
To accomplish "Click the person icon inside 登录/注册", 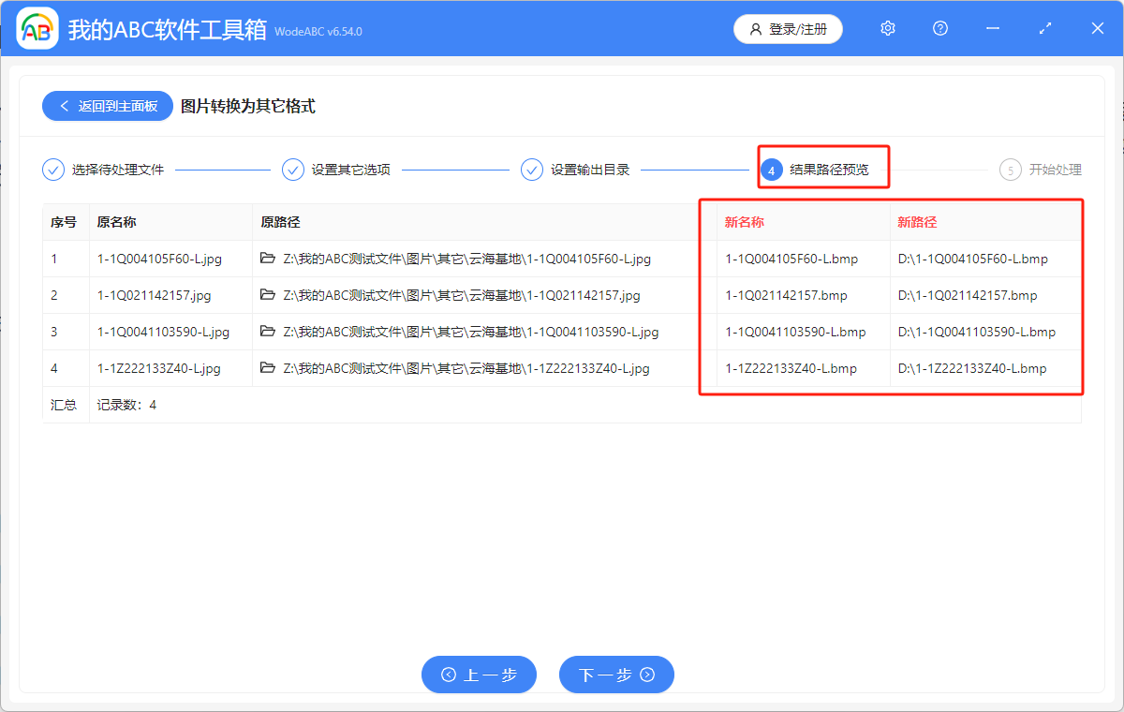I will click(756, 29).
